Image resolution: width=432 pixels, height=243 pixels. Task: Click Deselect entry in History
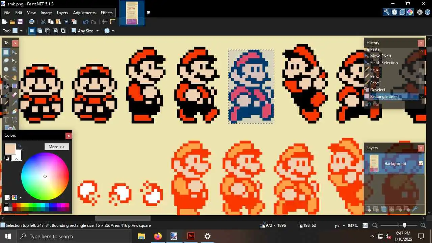pos(378,89)
